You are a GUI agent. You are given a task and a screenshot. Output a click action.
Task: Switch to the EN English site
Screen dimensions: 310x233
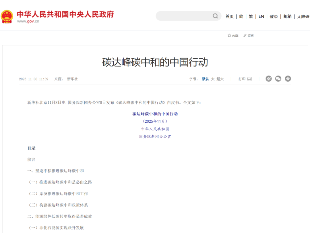(261, 16)
